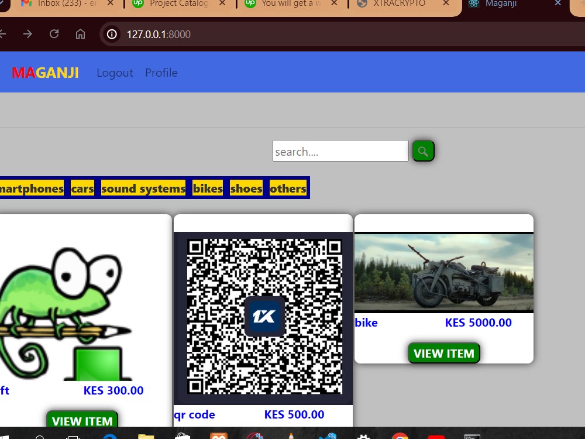Screen dimensions: 585x439
Task: Click the MAGANJI site logo
Action: pyautogui.click(x=45, y=73)
